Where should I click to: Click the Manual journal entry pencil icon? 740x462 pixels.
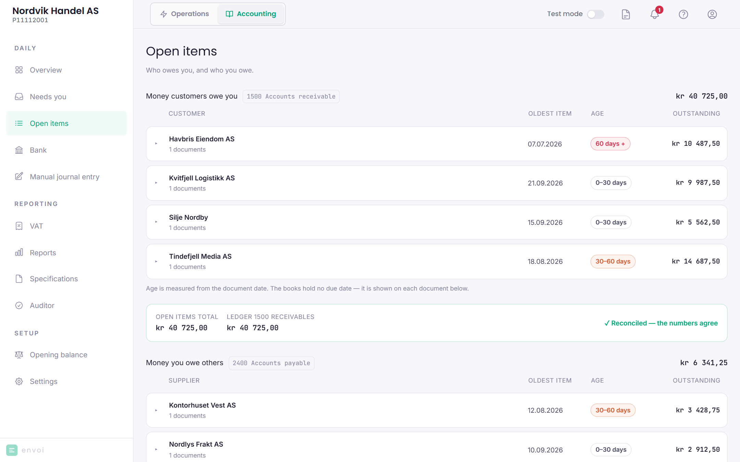point(19,177)
